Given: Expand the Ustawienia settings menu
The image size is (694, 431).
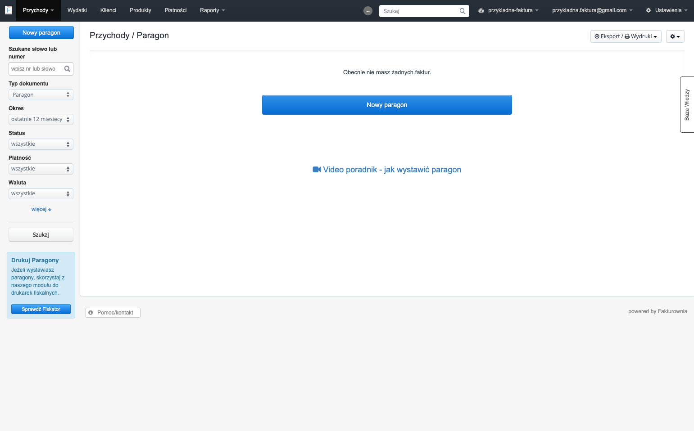Looking at the screenshot, I should [x=667, y=10].
